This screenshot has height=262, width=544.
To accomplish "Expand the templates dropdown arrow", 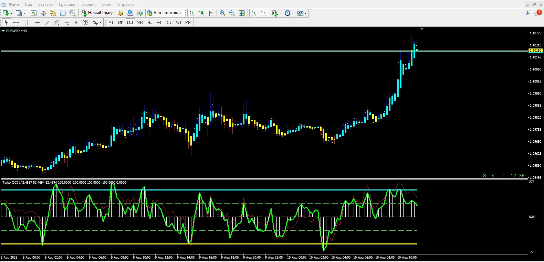I will tap(305, 13).
